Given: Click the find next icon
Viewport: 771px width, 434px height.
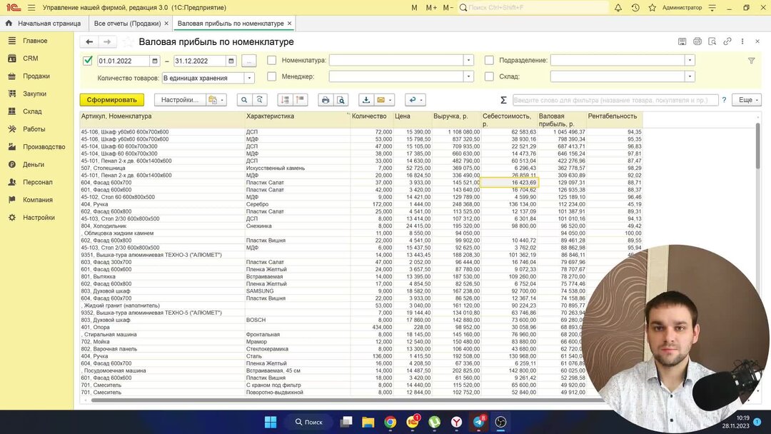Looking at the screenshot, I should pos(260,100).
